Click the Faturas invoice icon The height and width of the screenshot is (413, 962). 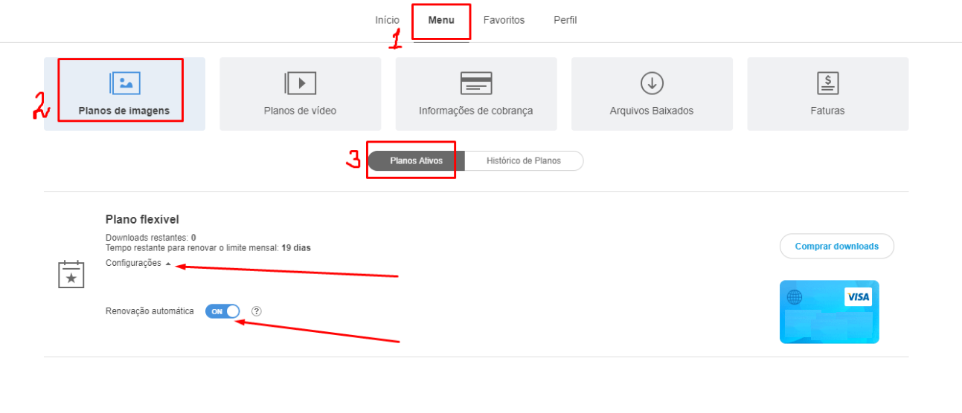[x=828, y=83]
